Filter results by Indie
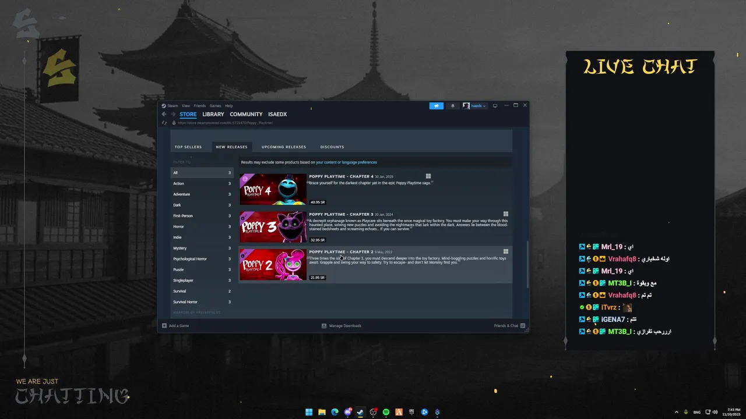 tap(202, 237)
